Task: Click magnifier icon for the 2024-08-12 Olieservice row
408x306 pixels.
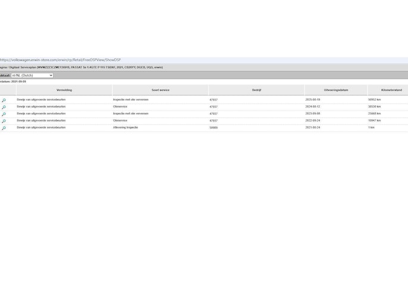Action: [x=4, y=107]
